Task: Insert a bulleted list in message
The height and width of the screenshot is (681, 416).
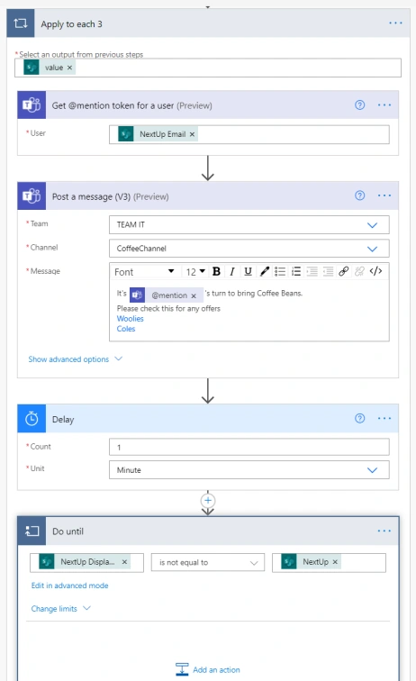Action: tap(280, 271)
